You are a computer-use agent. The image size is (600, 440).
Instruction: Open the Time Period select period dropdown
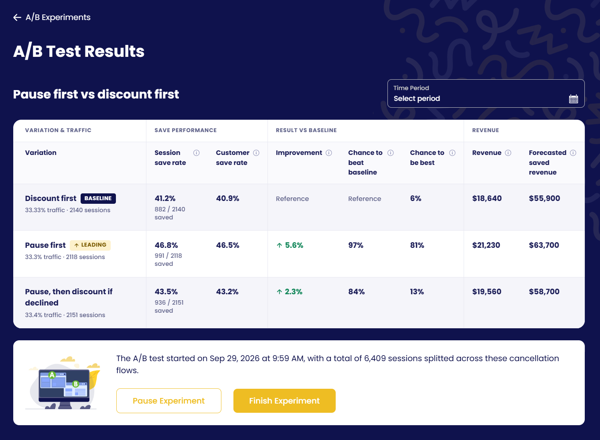point(486,94)
